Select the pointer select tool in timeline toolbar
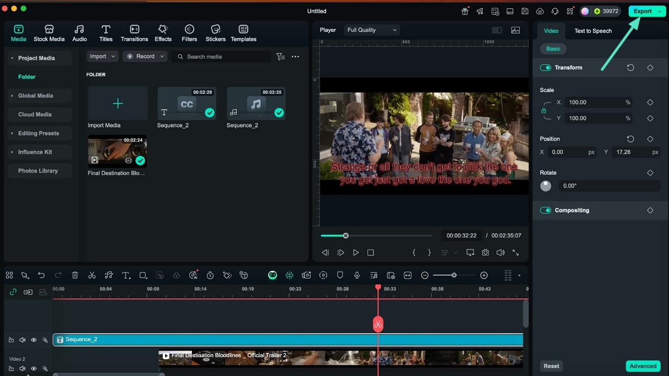Screen dimensions: 669x376 [x=25, y=276]
